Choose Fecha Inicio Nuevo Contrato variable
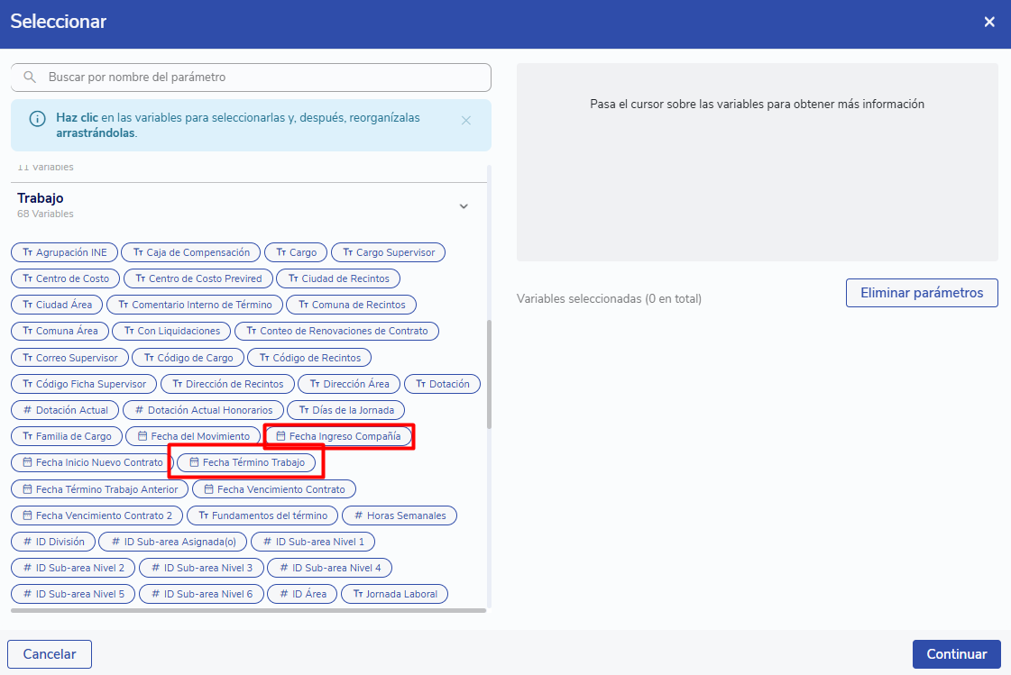Image resolution: width=1011 pixels, height=675 pixels. pyautogui.click(x=92, y=462)
